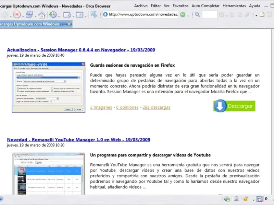Open the Auto Completar menu

[x=205, y=6]
